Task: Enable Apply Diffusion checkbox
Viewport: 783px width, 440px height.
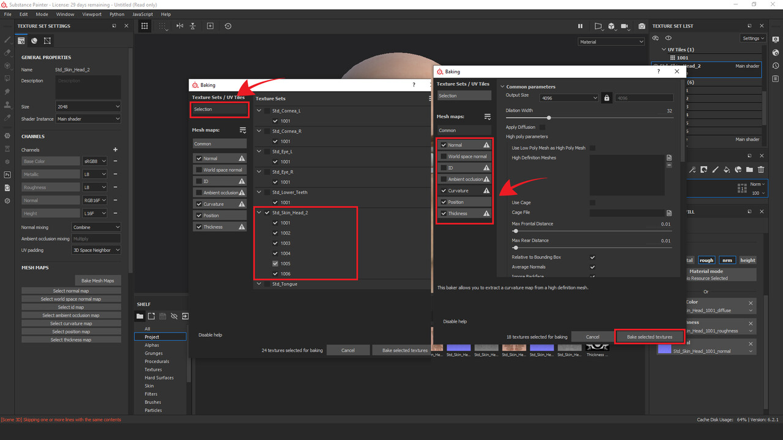Action: [x=542, y=127]
